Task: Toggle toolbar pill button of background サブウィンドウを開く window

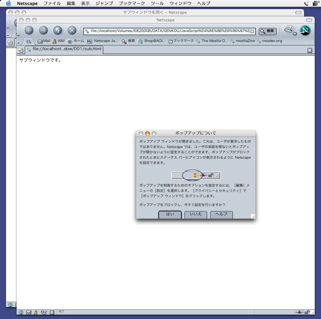Action: (x=298, y=13)
